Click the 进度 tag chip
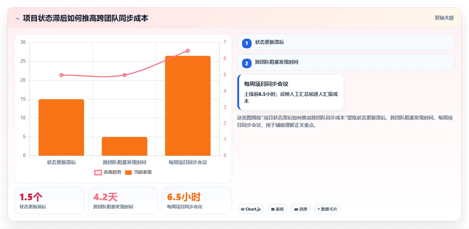Screen dimensions: 469x229 tap(301, 209)
